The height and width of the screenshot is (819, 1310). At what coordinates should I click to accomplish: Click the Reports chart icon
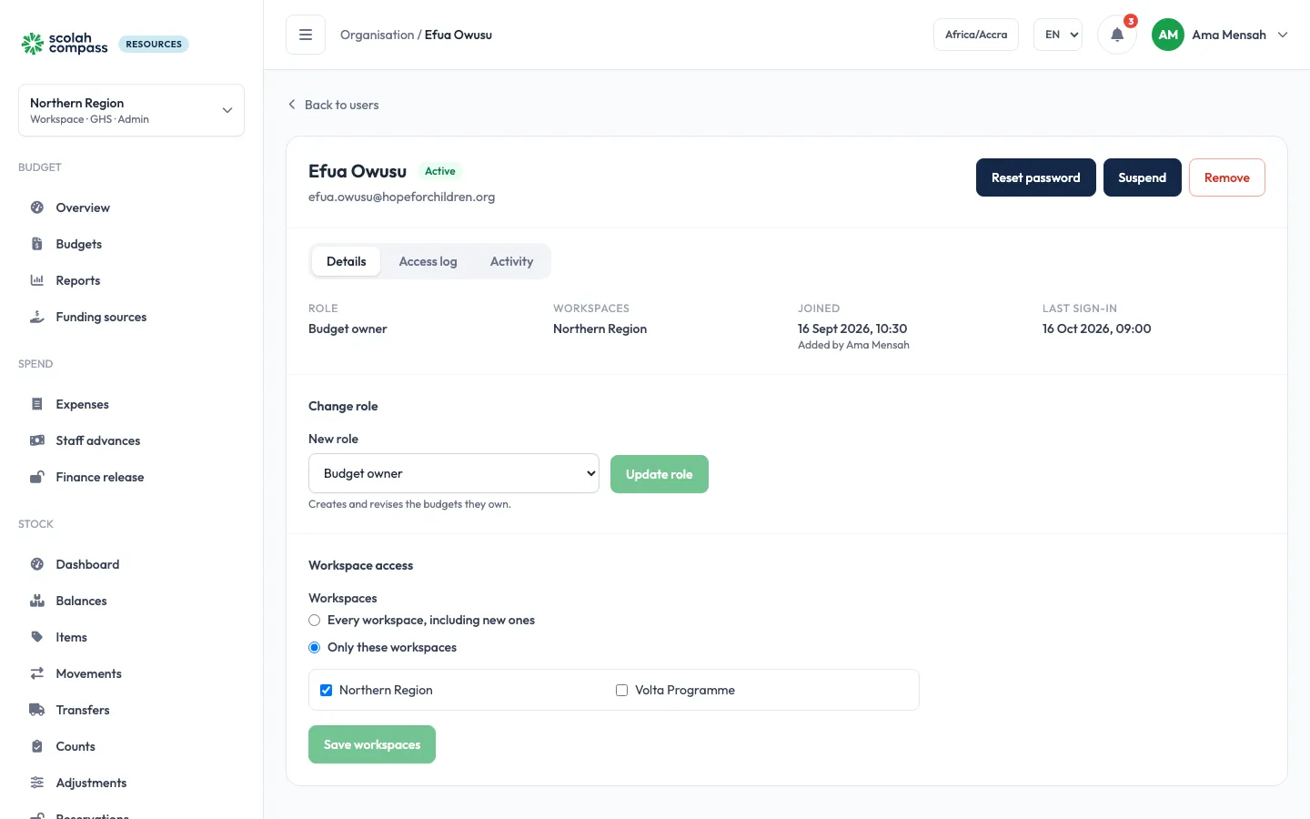37,280
